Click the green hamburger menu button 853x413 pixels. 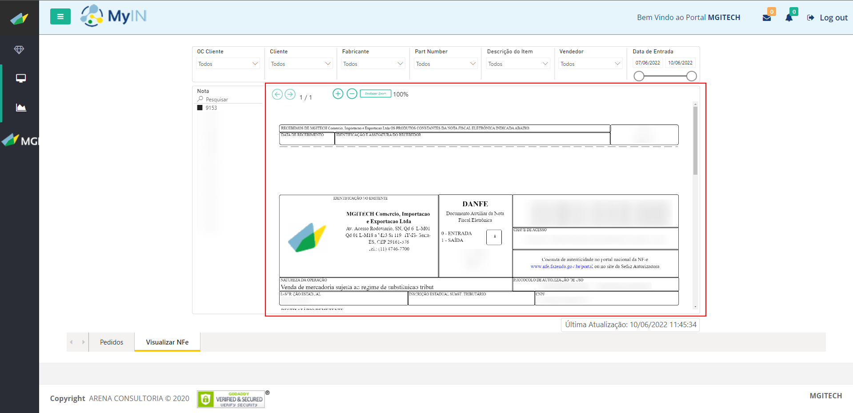[60, 17]
